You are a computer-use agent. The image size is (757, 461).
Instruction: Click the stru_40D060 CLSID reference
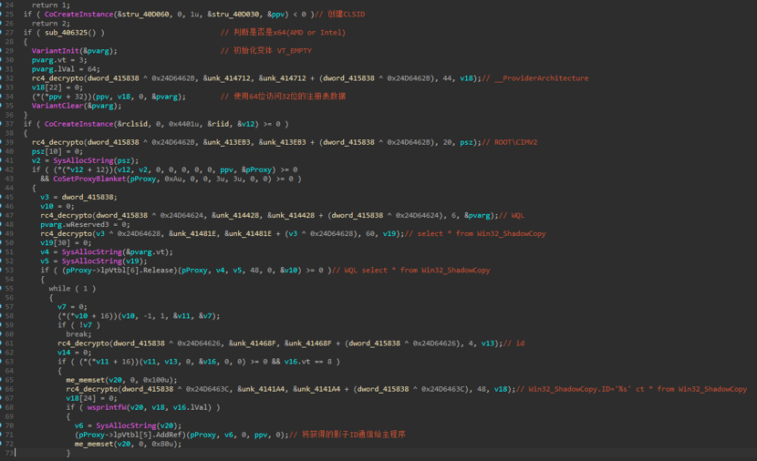coord(113,14)
